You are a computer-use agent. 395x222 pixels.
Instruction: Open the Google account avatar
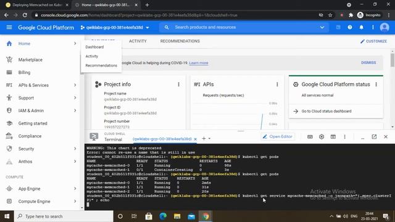coord(385,27)
